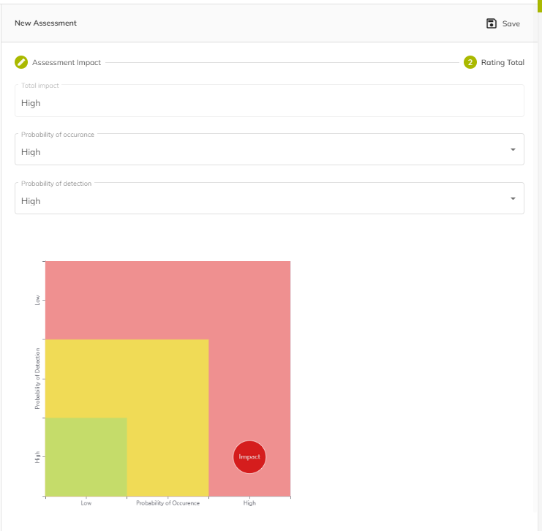Click the green low-risk chart zone
Screen dimensions: 542x531
(86, 457)
